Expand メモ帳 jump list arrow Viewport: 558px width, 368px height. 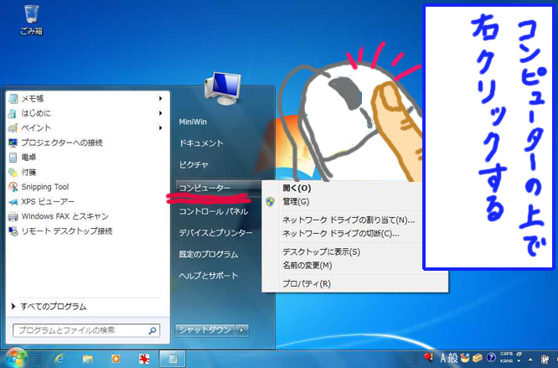[160, 98]
